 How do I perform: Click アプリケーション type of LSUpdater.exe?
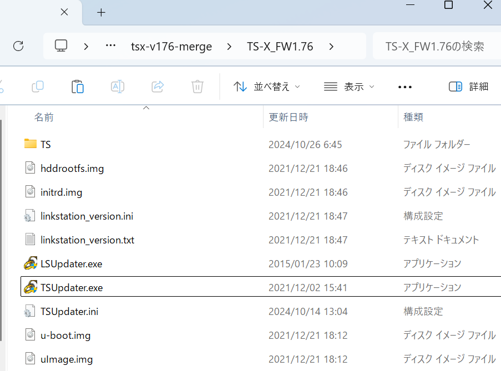coord(432,263)
